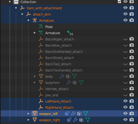The width and height of the screenshot is (138, 124).
Task: Click the body green mesh data icon
Action: point(74,76)
